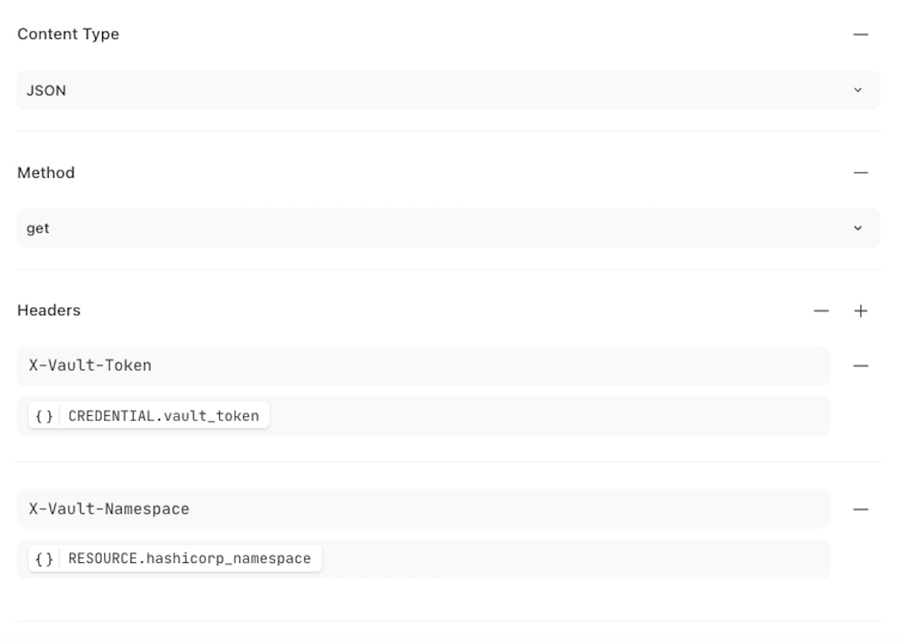Collapse the Headers section
The image size is (901, 641).
(x=822, y=311)
